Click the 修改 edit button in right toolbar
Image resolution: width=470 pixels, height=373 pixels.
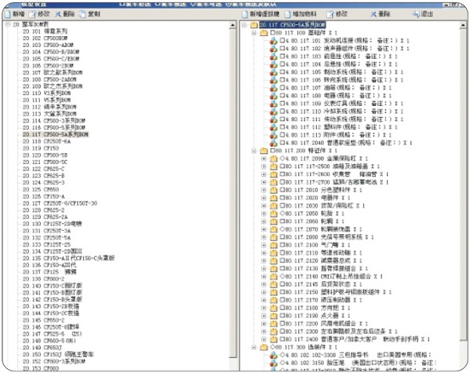pos(337,14)
